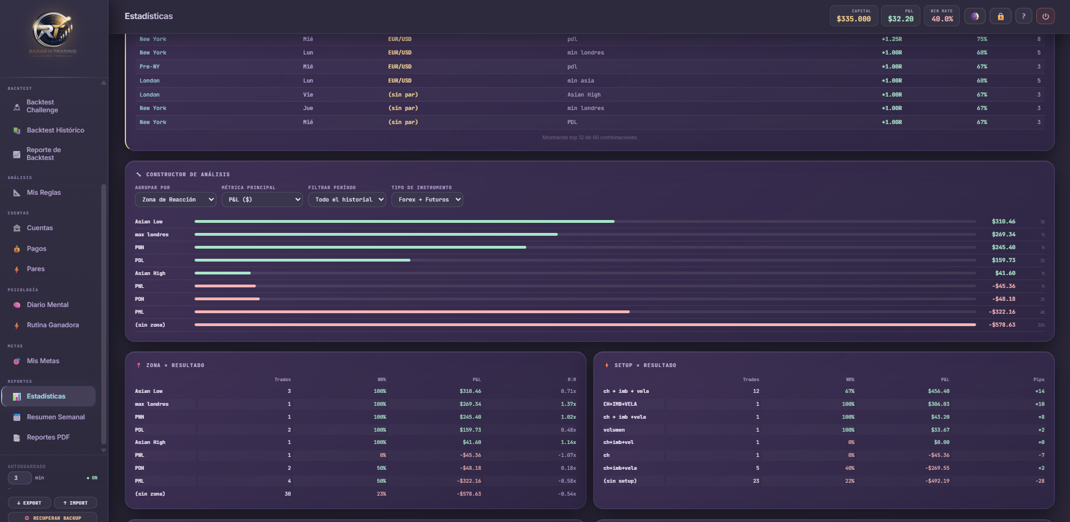Viewport: 1070px width, 522px height.
Task: Click the Recuperar Backup button
Action: click(x=52, y=518)
